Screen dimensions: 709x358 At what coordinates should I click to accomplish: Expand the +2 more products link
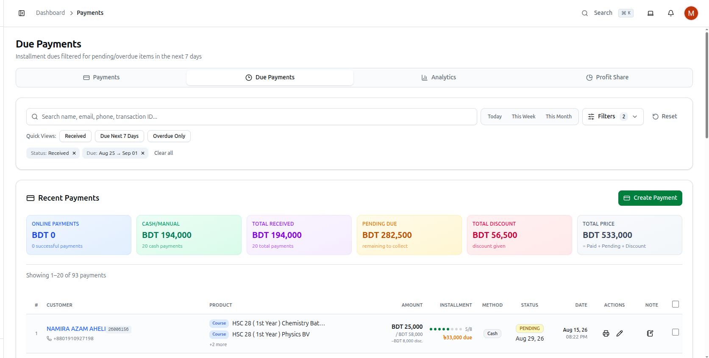(x=218, y=344)
